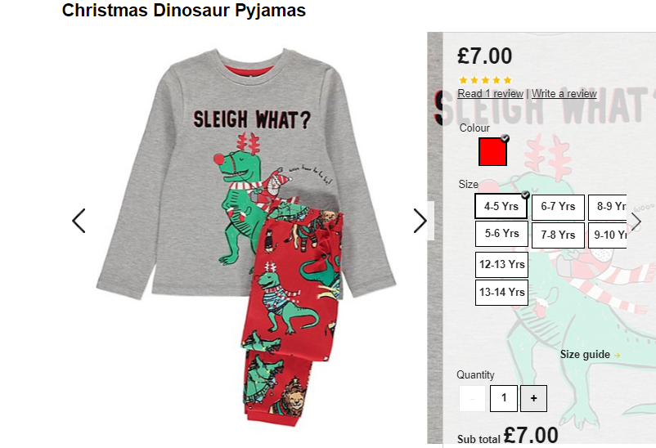Pick the 13-14 Yrs size
The height and width of the screenshot is (448, 656).
click(501, 293)
